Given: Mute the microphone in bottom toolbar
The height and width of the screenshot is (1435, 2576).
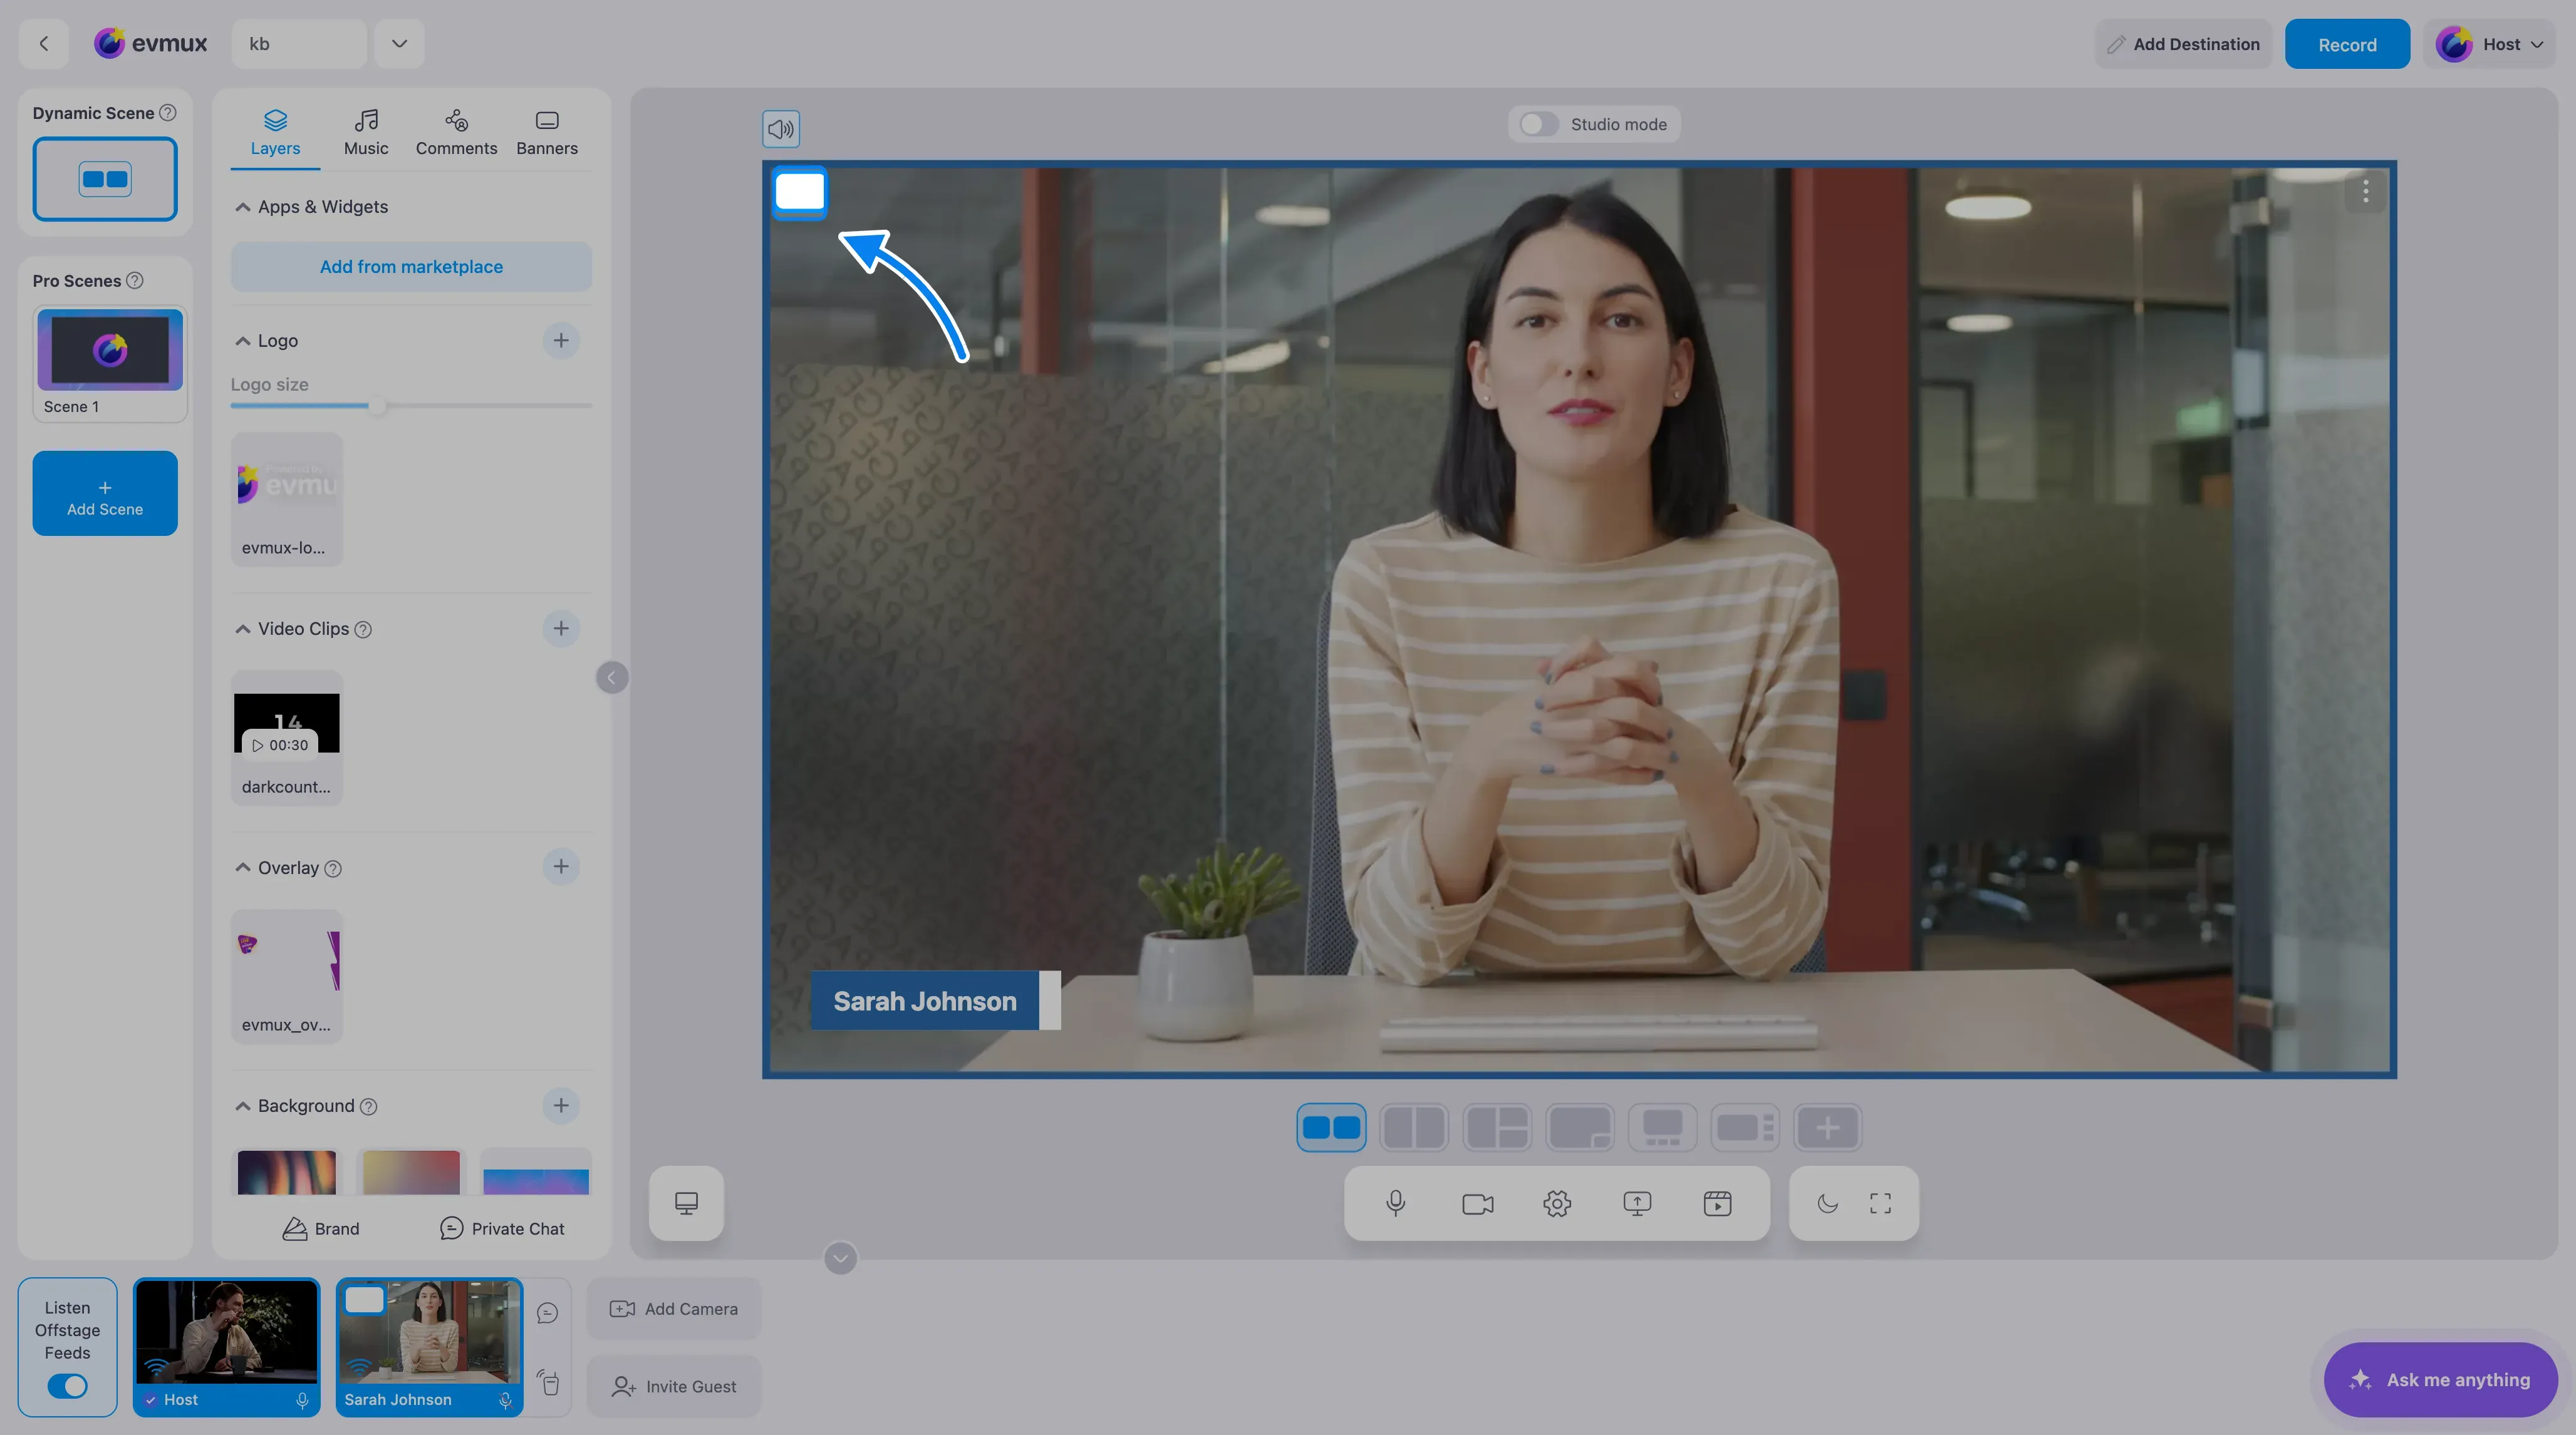Looking at the screenshot, I should tap(1396, 1203).
